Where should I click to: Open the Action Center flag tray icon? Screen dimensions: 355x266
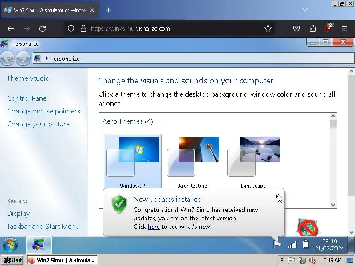[277, 245]
